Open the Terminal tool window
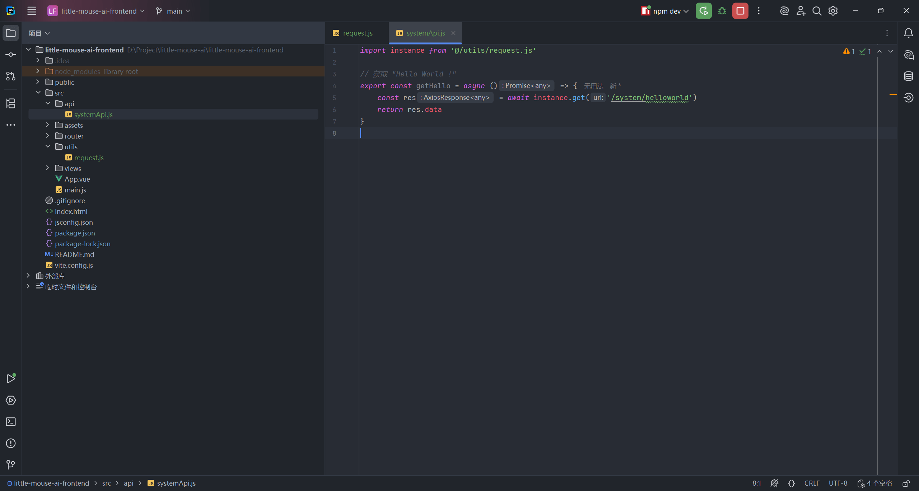This screenshot has width=919, height=491. 11,422
